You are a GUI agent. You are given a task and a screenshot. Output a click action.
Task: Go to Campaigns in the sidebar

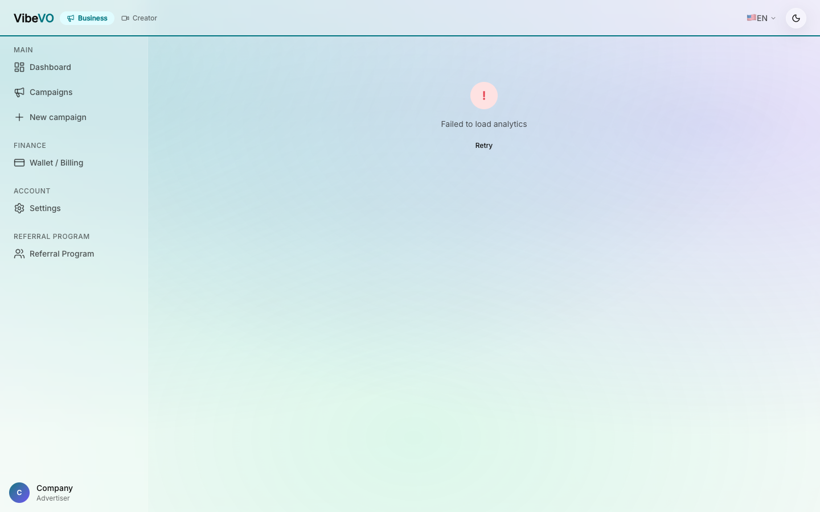[74, 92]
